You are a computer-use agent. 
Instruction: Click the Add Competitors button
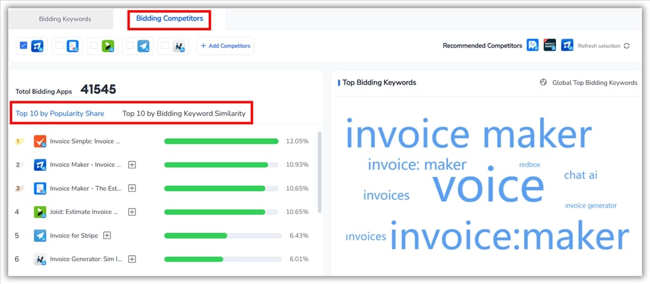(x=225, y=46)
